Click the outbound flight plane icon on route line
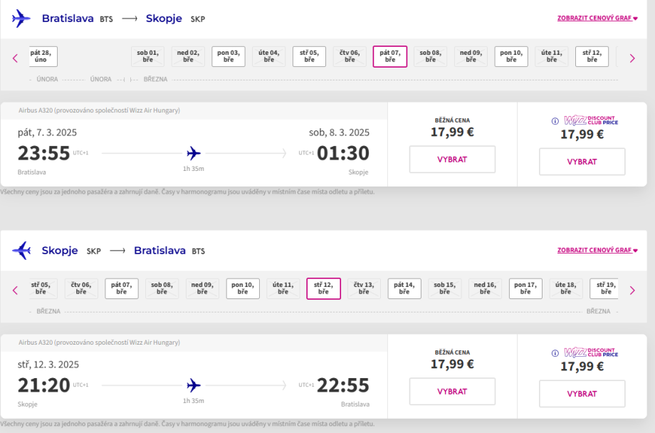 click(x=194, y=153)
